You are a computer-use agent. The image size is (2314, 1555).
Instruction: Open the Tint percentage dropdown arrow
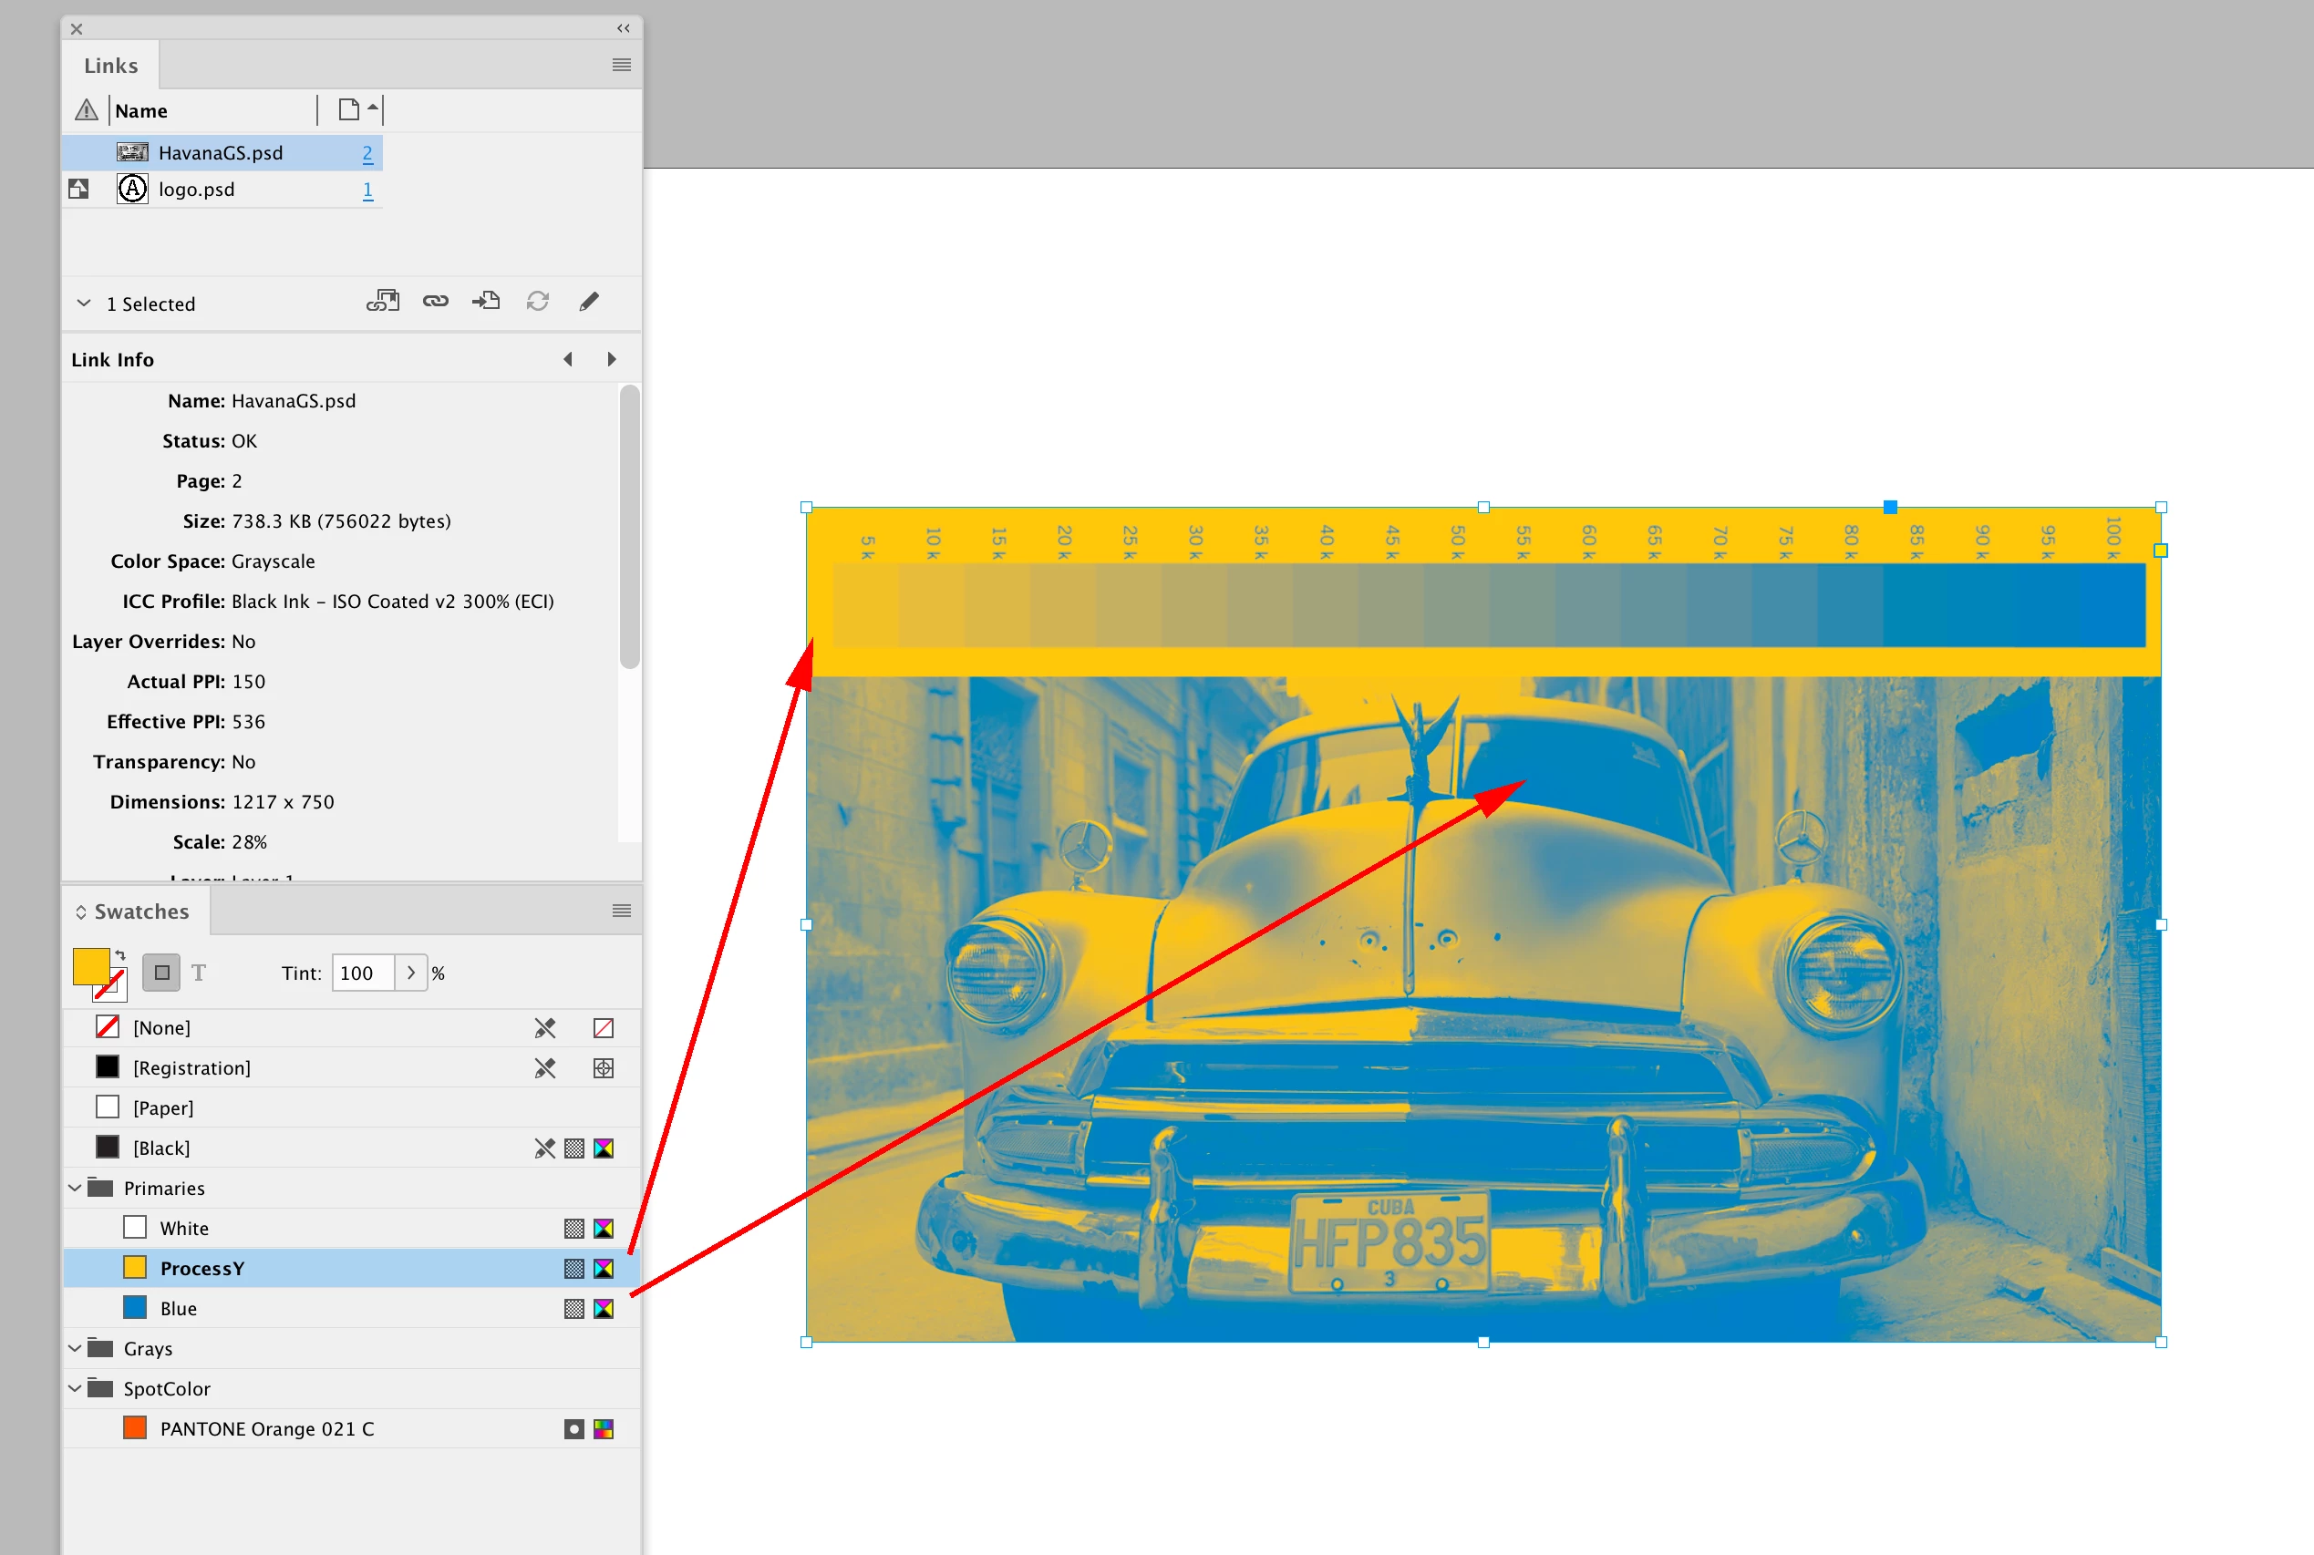[x=410, y=973]
